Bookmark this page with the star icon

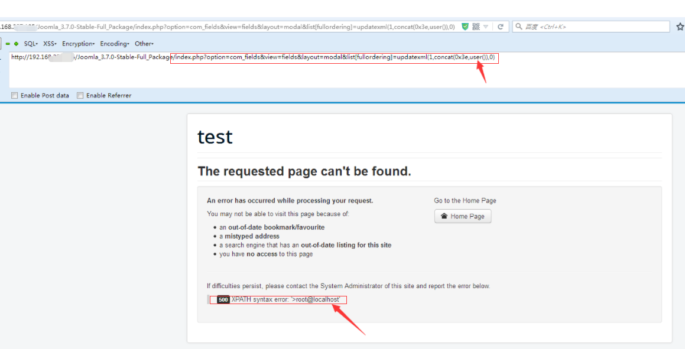coord(680,27)
